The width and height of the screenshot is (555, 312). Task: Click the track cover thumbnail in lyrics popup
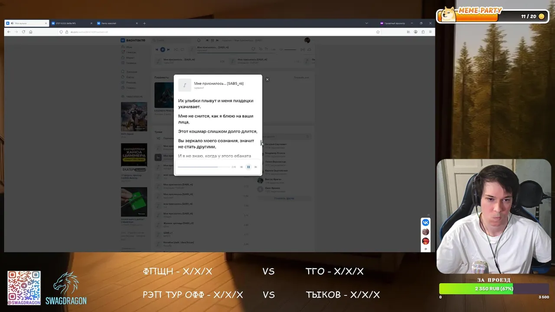(185, 85)
